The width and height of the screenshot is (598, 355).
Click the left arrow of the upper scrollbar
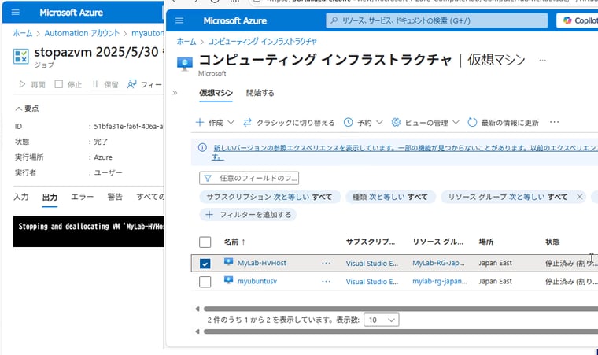[197, 309]
